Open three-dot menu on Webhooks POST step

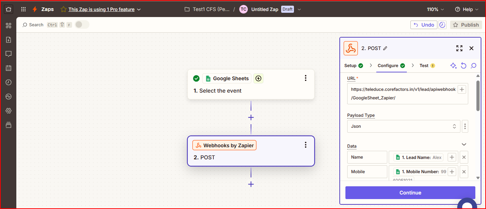click(306, 145)
